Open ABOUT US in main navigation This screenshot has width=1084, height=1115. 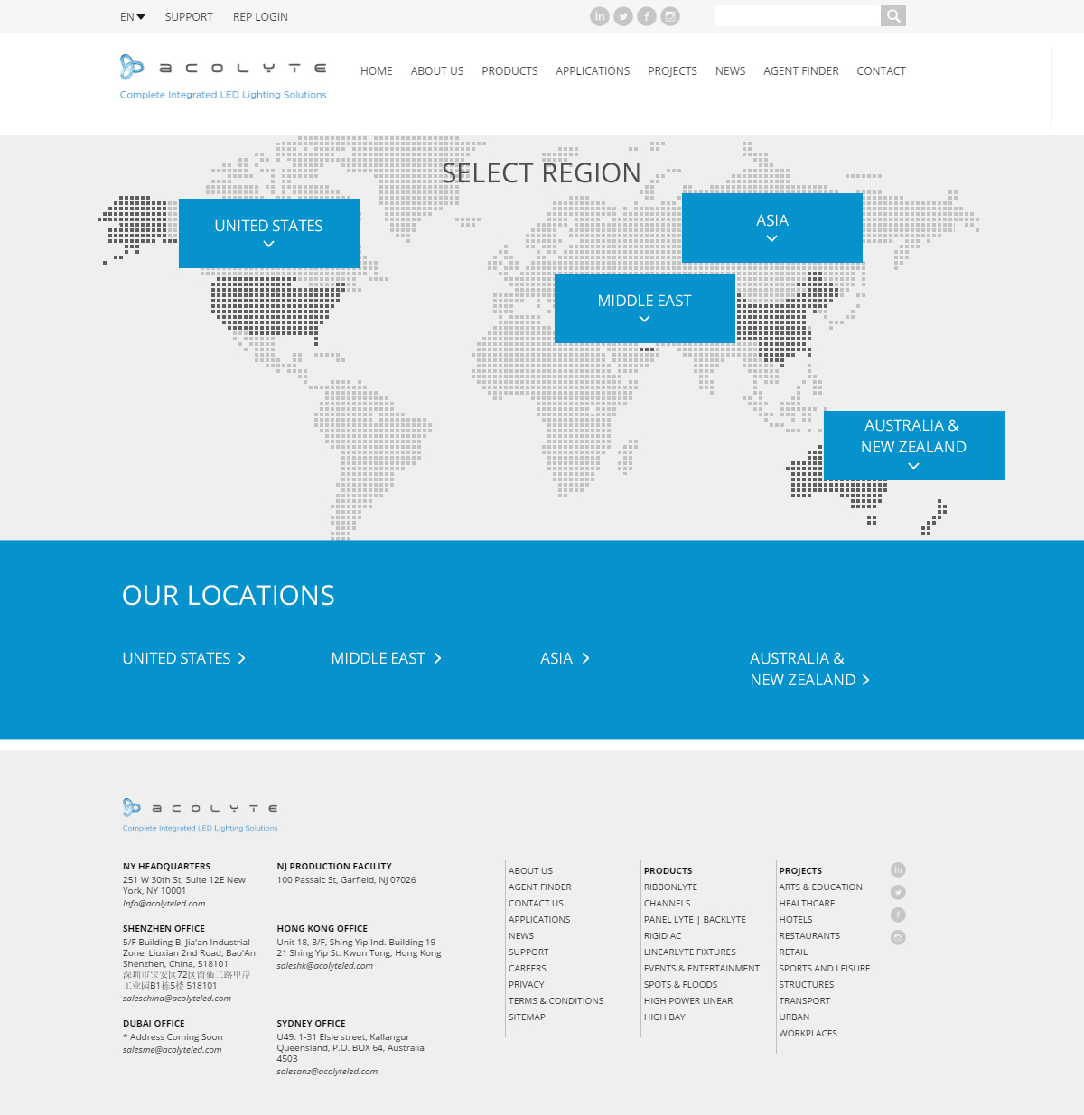tap(437, 71)
